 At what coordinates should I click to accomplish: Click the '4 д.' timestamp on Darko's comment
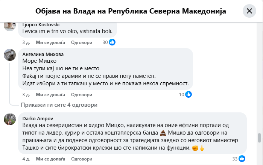click(26, 159)
